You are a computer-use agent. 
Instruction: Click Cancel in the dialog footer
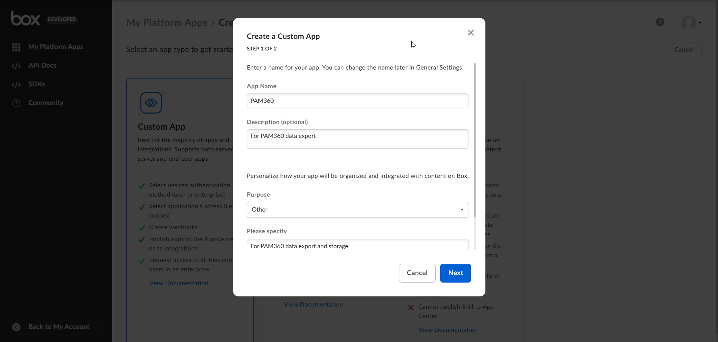click(417, 273)
